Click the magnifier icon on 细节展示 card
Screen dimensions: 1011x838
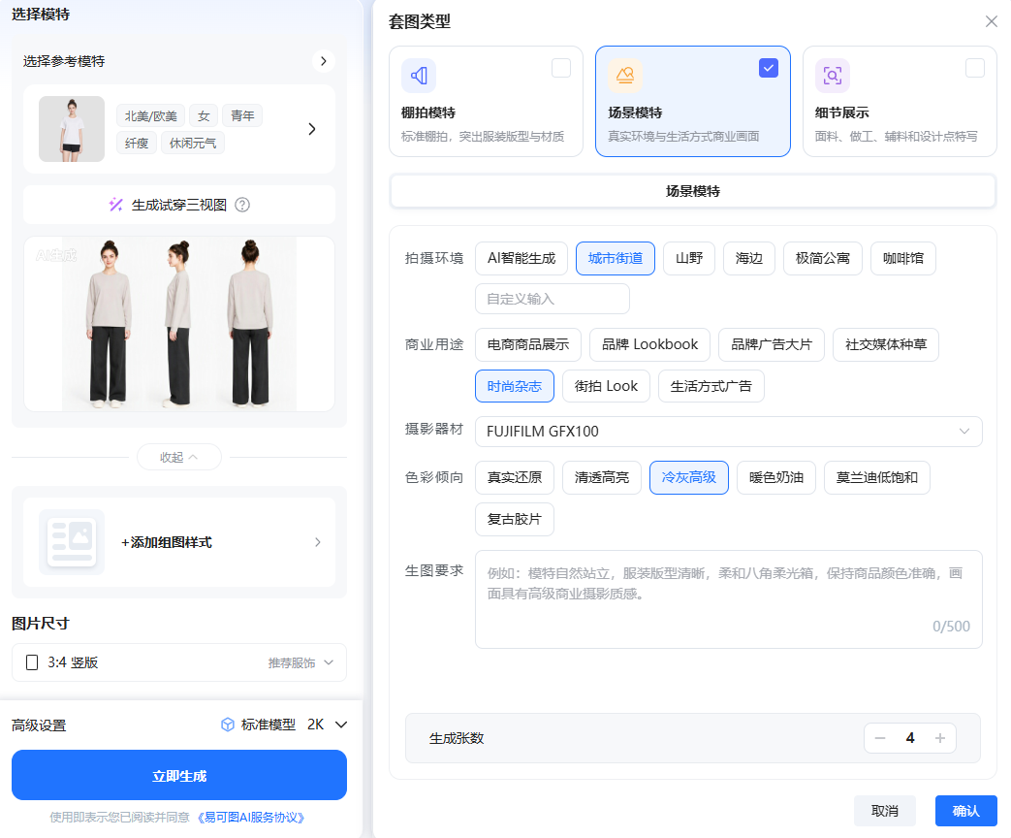[832, 76]
